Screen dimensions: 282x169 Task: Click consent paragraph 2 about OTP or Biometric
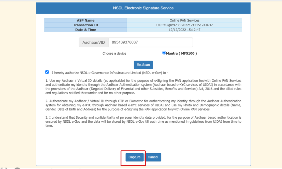pyautogui.click(x=143, y=105)
